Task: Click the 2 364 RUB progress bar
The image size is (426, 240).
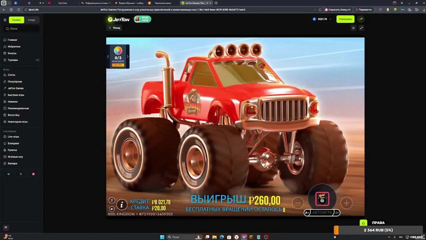Action: (378, 230)
